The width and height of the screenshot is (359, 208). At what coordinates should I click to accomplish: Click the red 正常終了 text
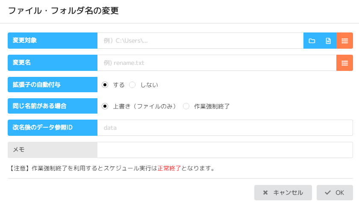(x=169, y=168)
